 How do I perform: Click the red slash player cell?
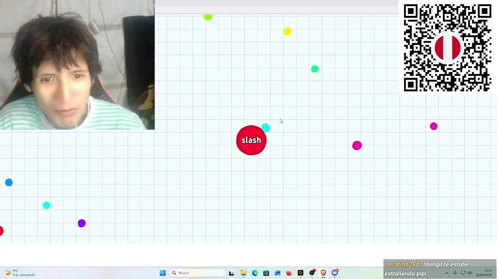click(251, 140)
